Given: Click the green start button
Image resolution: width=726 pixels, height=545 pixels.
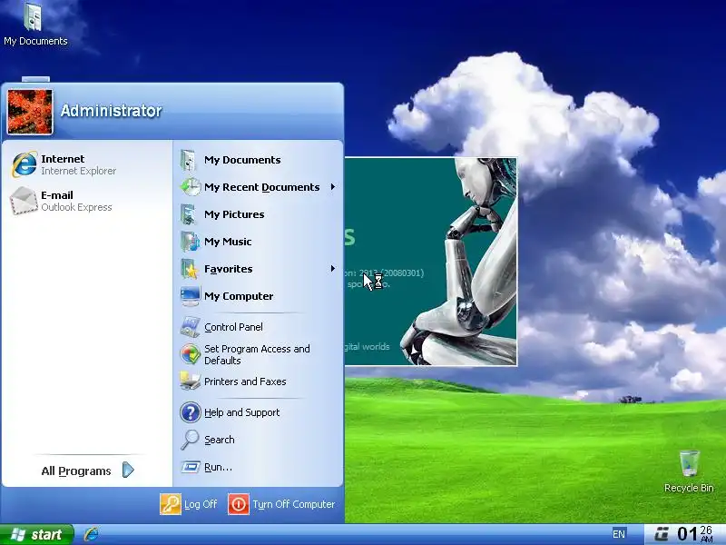Looking at the screenshot, I should click(x=37, y=535).
